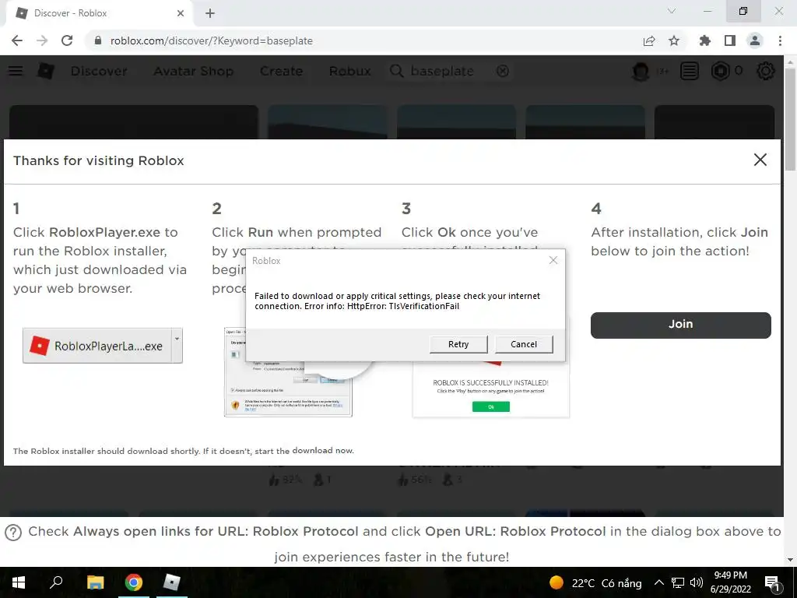Share this page icon in address bar
Screen dimensions: 797x598
click(x=648, y=40)
